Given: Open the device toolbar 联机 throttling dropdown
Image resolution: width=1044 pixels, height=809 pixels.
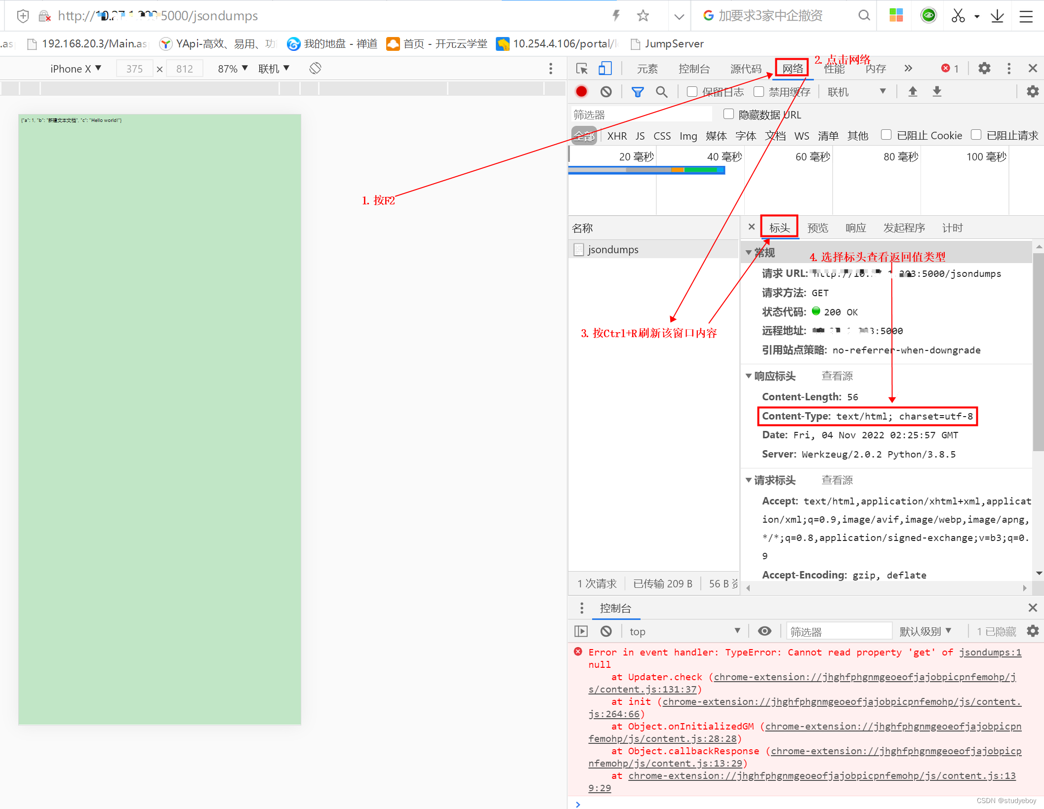Looking at the screenshot, I should tap(274, 69).
